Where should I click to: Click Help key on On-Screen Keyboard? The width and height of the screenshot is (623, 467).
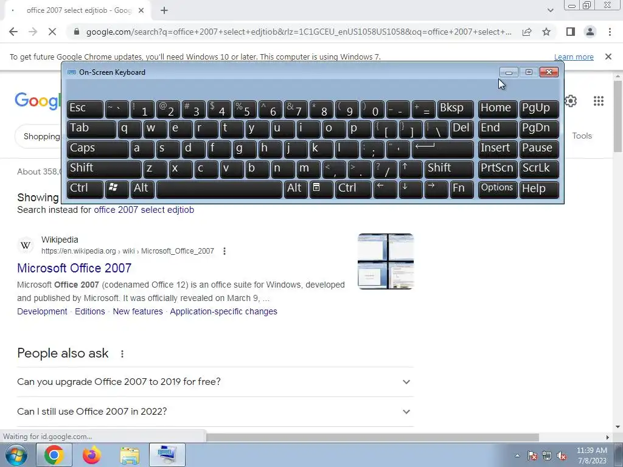[539, 189]
